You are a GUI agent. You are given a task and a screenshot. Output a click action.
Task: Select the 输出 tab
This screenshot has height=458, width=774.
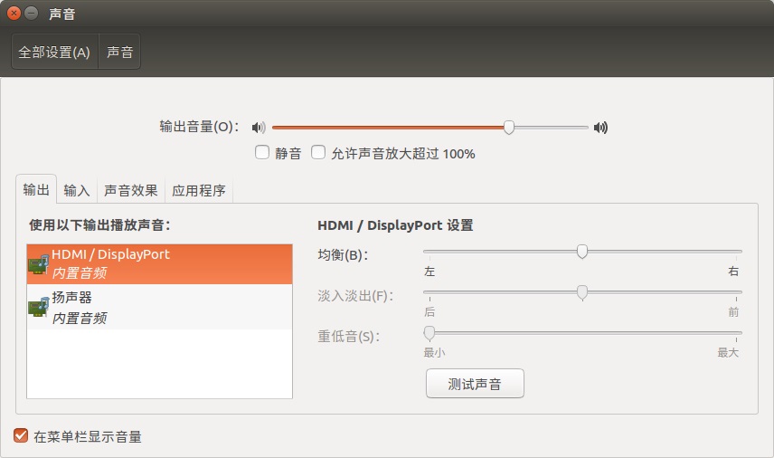[x=37, y=190]
